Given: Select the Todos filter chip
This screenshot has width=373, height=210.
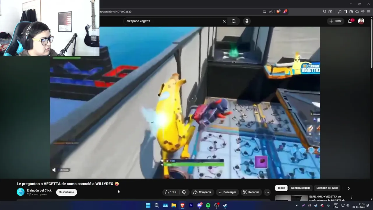Looking at the screenshot, I should pyautogui.click(x=281, y=188).
